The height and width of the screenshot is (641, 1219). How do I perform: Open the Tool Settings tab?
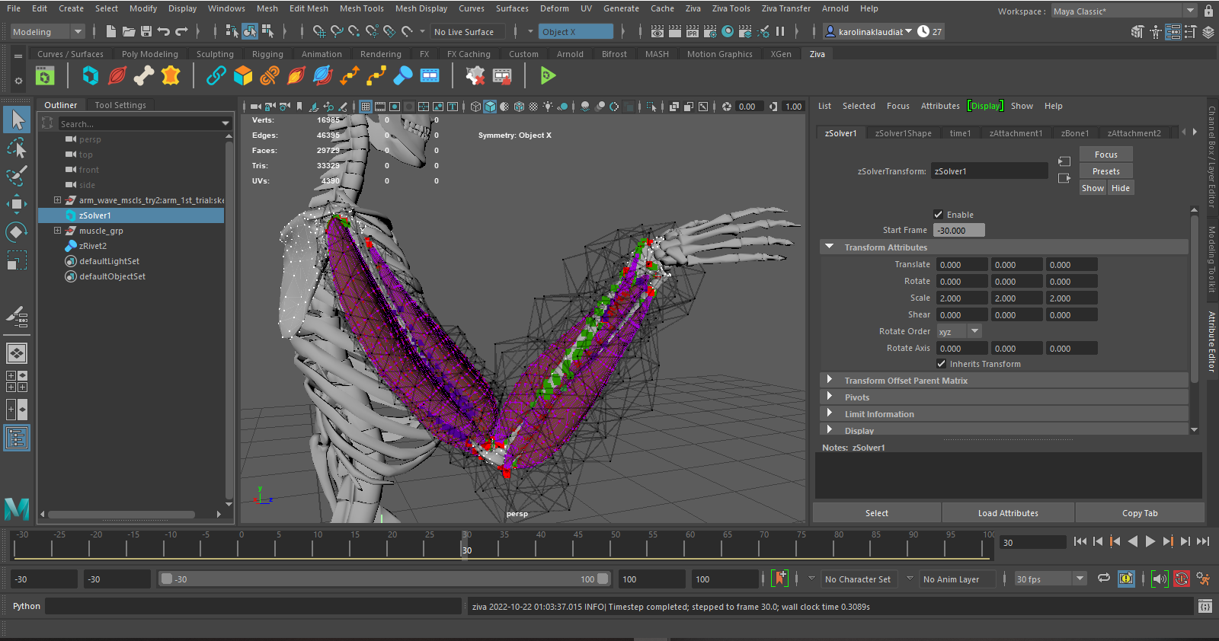(120, 105)
